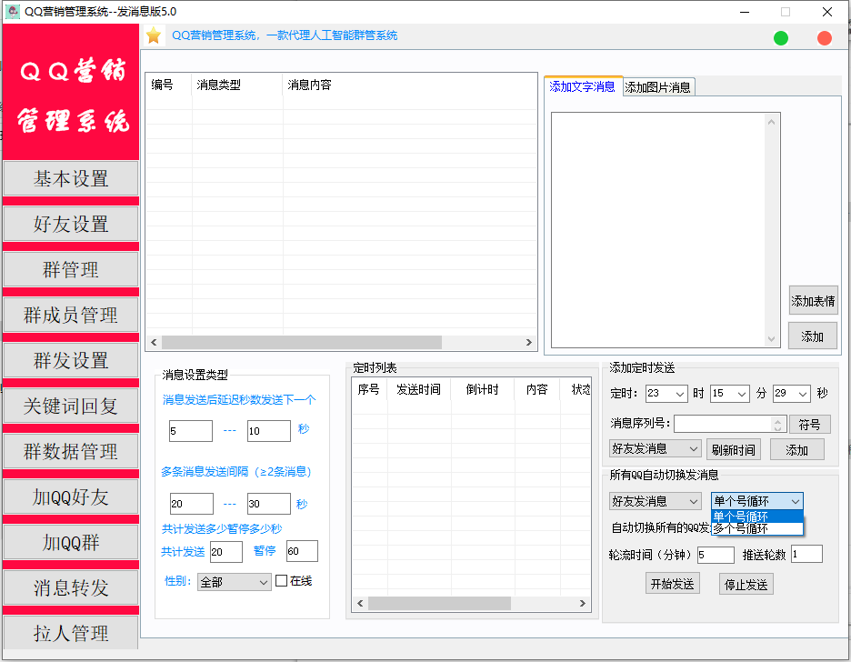This screenshot has width=851, height=662.
Task: Click 暂停 field showing 60
Action: tap(302, 551)
